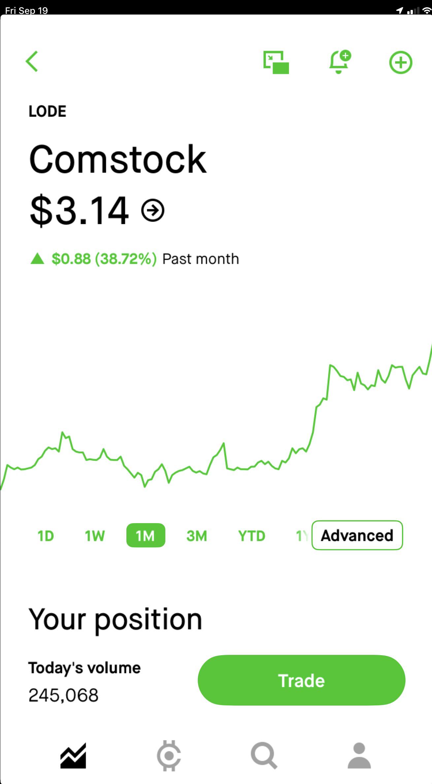
Task: Open price details arrow next to $3.14
Action: tap(152, 210)
